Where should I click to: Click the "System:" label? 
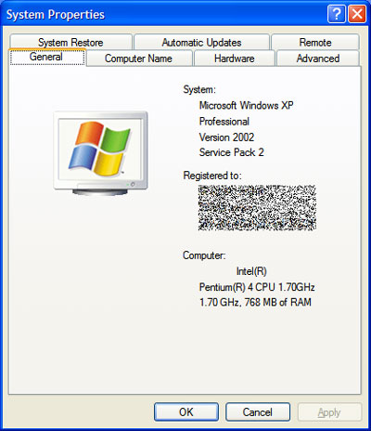(199, 90)
